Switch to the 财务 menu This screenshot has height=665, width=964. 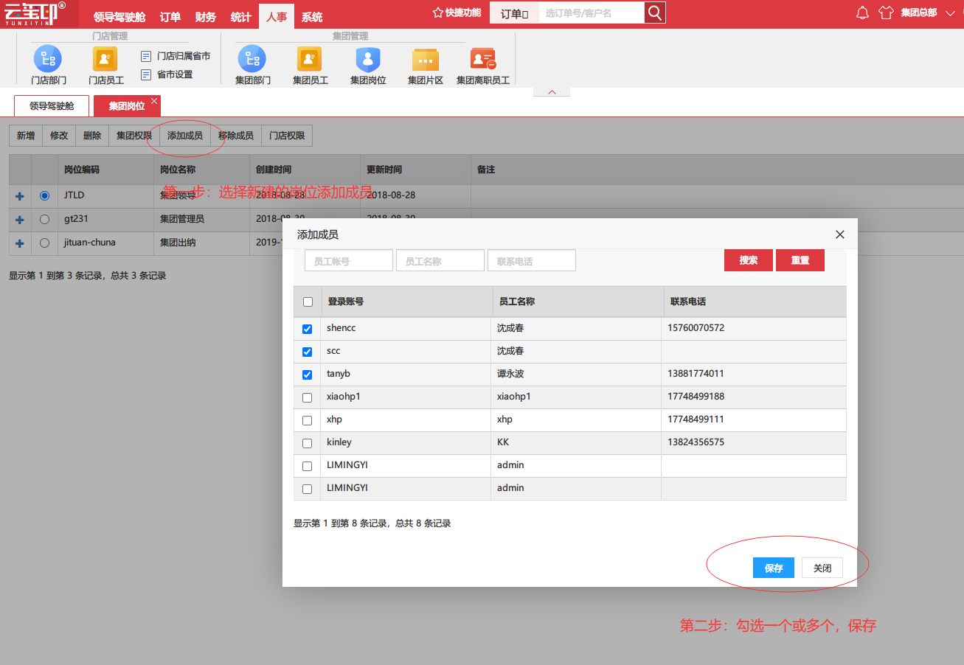point(206,16)
